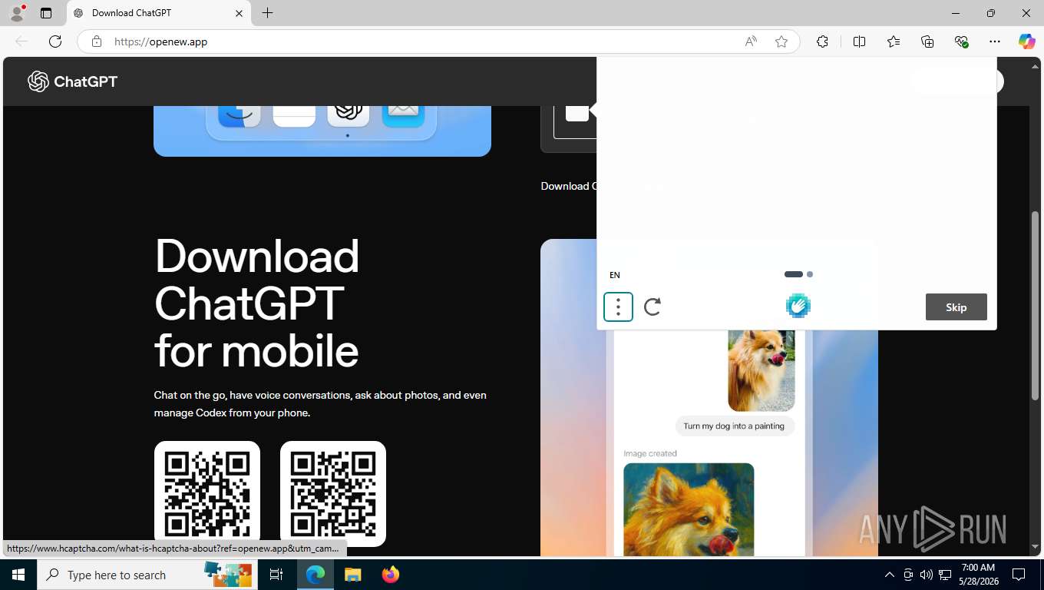Screen dimensions: 1044x590
Task: Open the tab actions menu icon
Action: [x=46, y=13]
